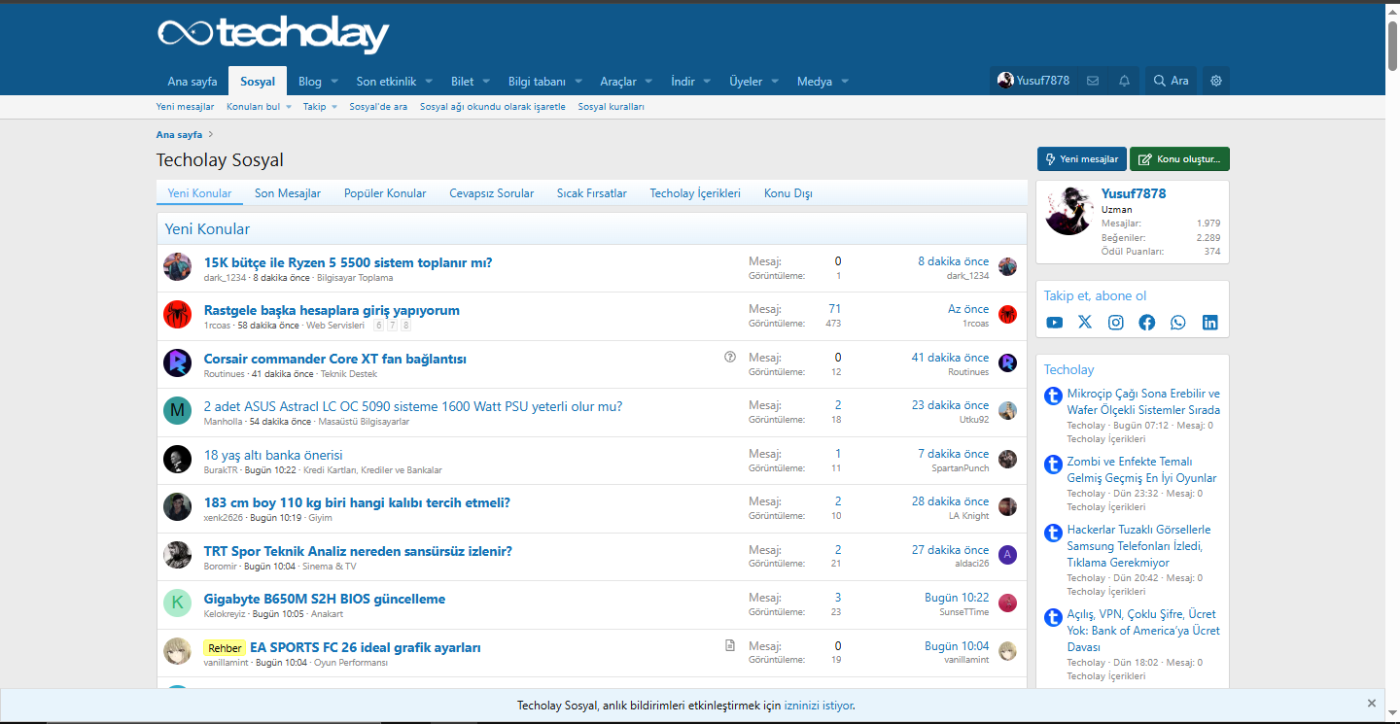Viewport: 1400px width, 724px height.
Task: Click Kelokreyiz K avatar beside Gigabyte thread
Action: pyautogui.click(x=177, y=603)
